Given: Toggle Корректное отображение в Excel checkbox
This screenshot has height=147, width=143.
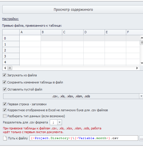Looking at the screenshot, I should tap(5, 110).
